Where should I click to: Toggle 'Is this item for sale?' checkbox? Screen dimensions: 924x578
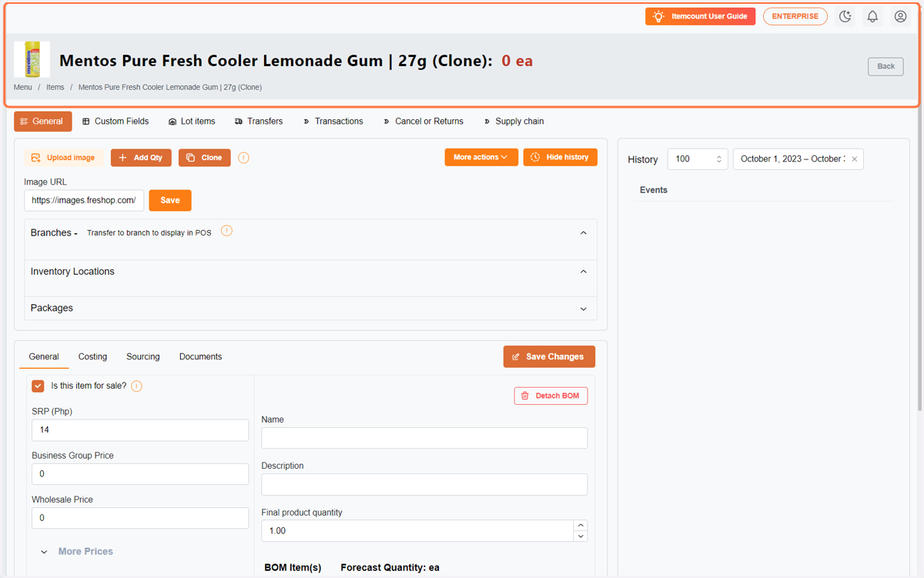pos(38,386)
